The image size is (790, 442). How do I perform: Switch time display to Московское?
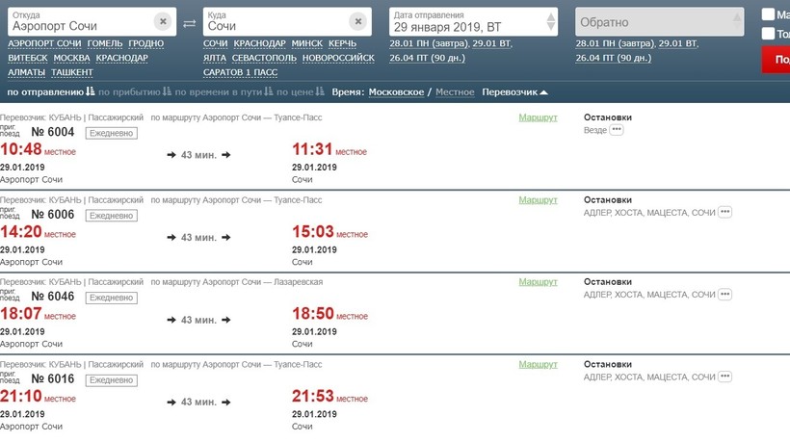pyautogui.click(x=396, y=92)
